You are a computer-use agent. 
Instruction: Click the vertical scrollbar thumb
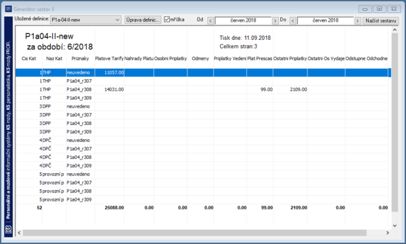(x=394, y=122)
